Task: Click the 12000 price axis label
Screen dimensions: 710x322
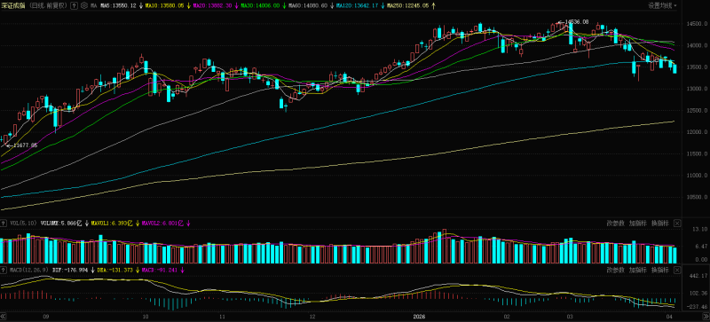Action: point(696,132)
